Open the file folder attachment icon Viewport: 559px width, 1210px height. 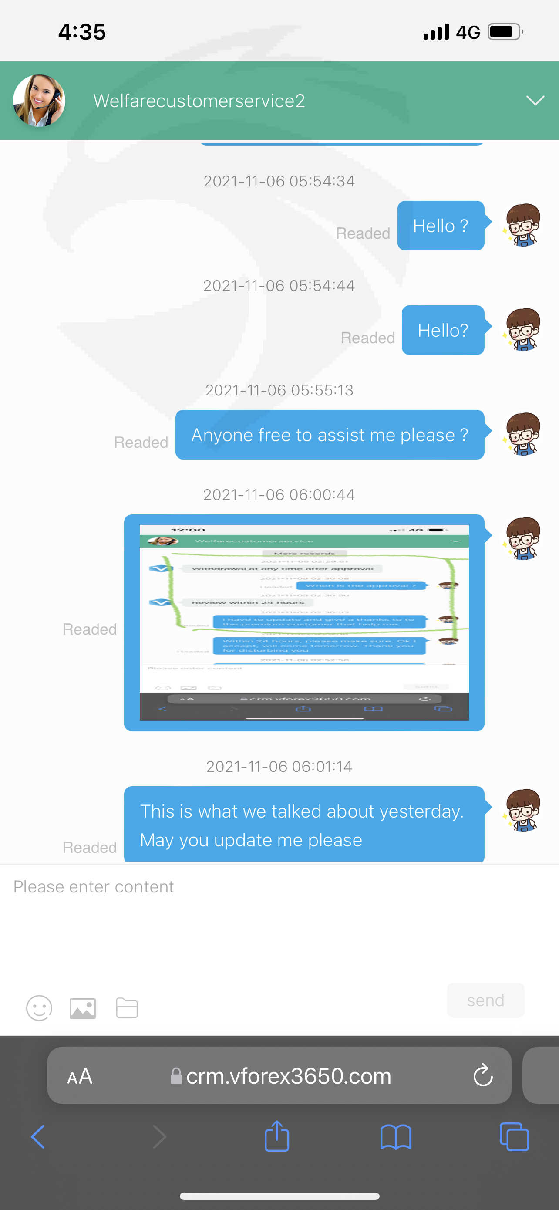click(x=127, y=1007)
